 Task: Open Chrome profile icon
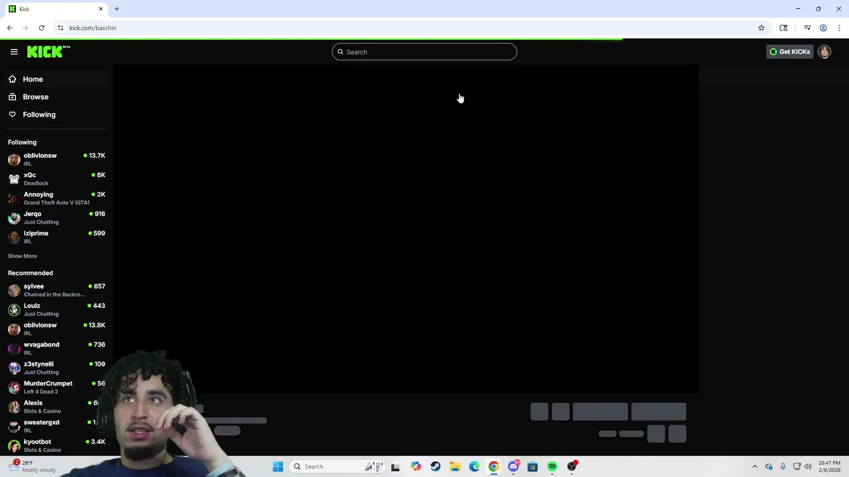pos(823,28)
